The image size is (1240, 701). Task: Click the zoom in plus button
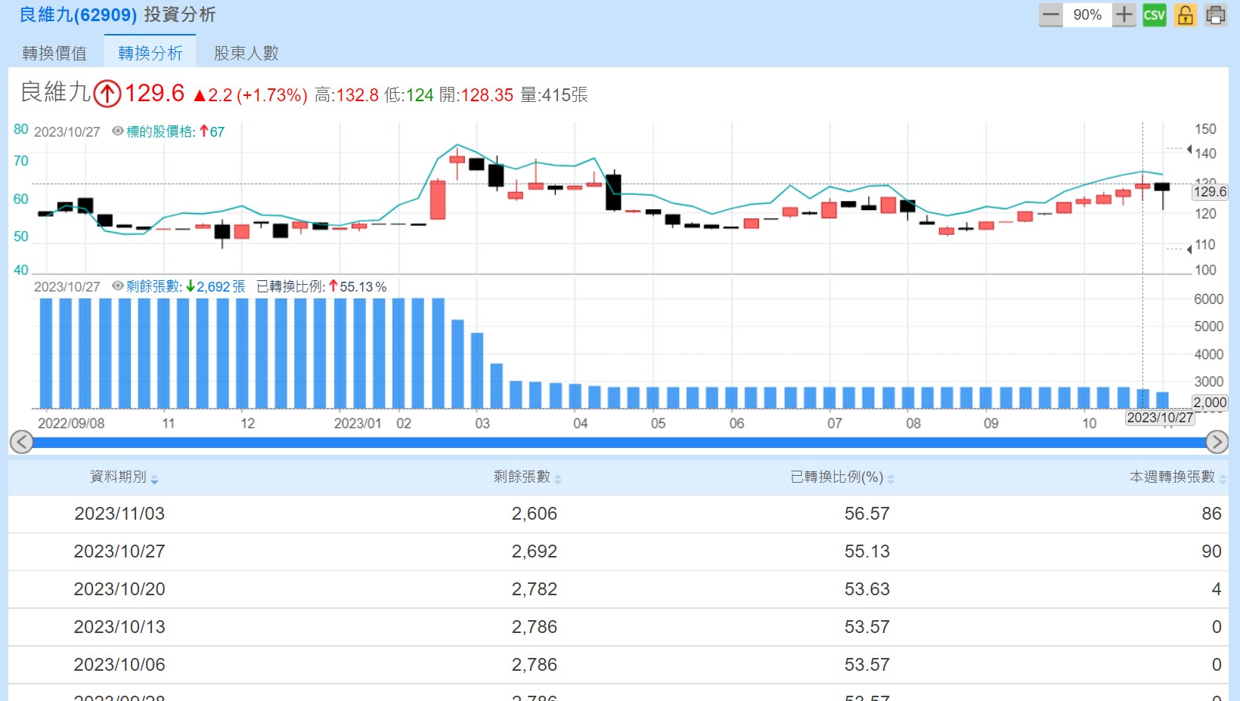click(x=1124, y=15)
